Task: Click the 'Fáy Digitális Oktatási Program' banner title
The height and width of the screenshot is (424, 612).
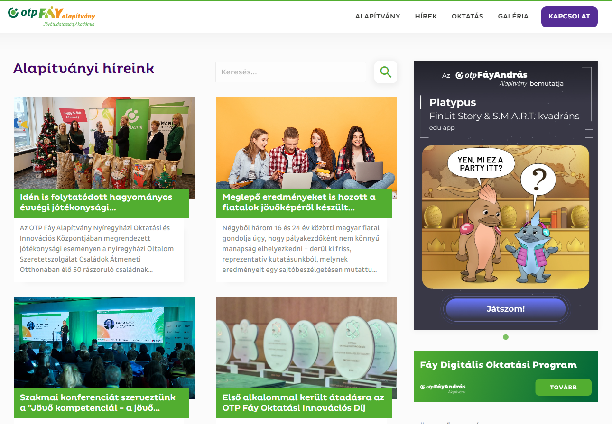Action: click(x=498, y=365)
